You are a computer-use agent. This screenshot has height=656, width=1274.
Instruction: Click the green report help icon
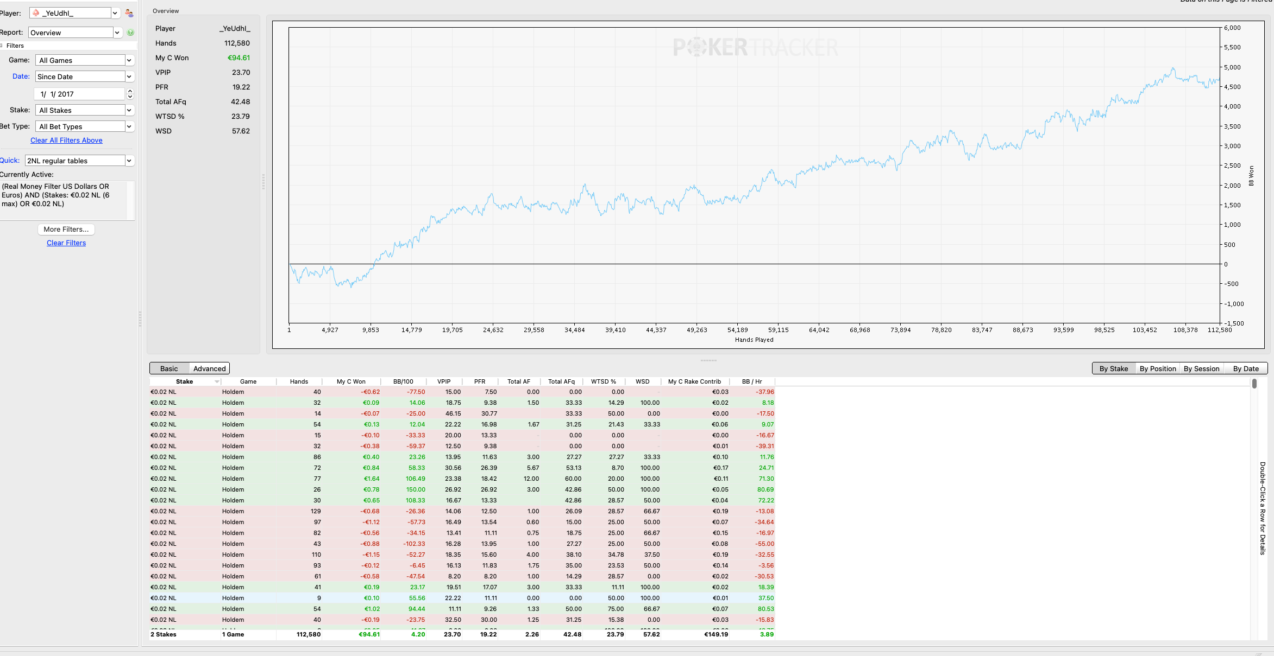tap(130, 33)
